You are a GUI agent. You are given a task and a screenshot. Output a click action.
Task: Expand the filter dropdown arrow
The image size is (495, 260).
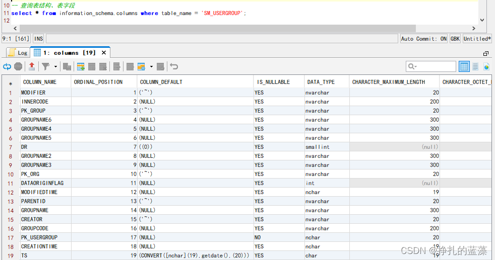pos(55,66)
